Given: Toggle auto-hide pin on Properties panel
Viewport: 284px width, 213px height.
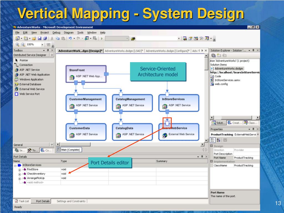Looking at the screenshot, I should coord(253,129).
